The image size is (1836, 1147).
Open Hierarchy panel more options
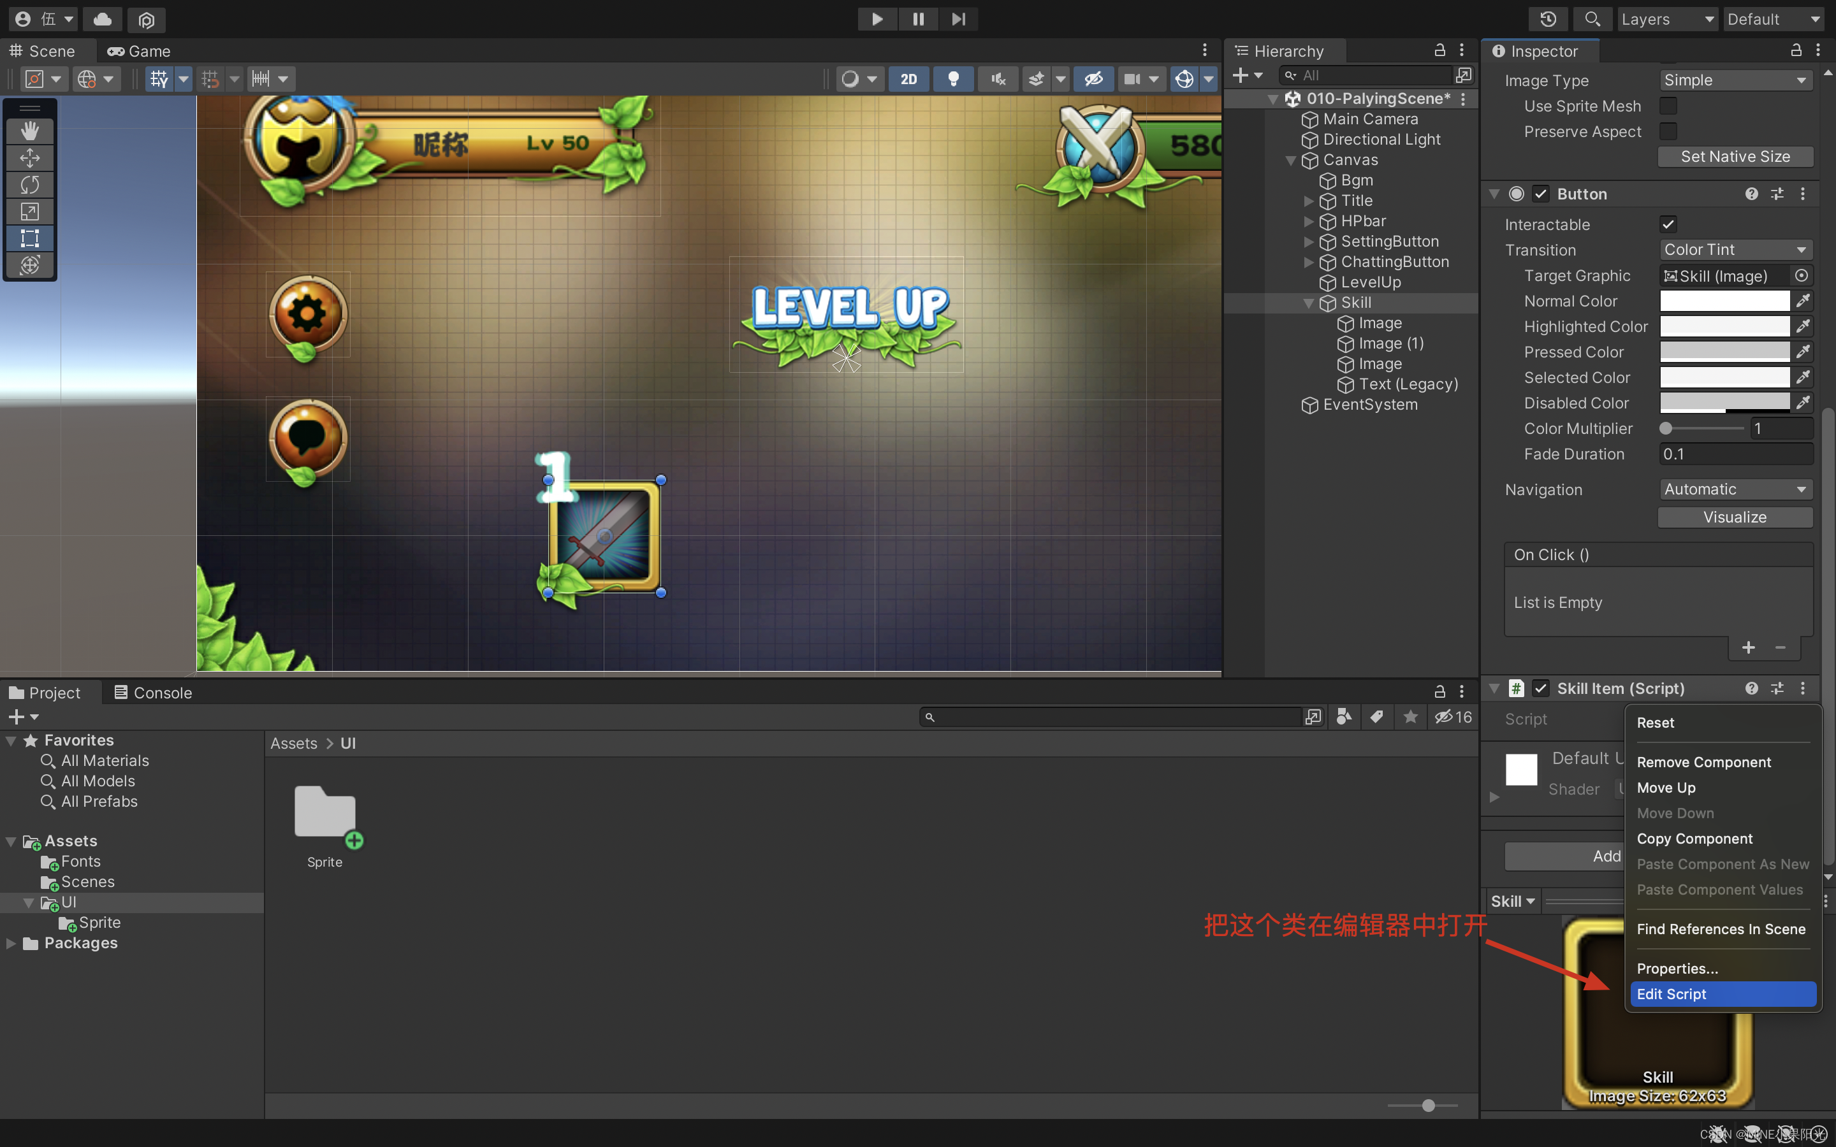point(1462,51)
